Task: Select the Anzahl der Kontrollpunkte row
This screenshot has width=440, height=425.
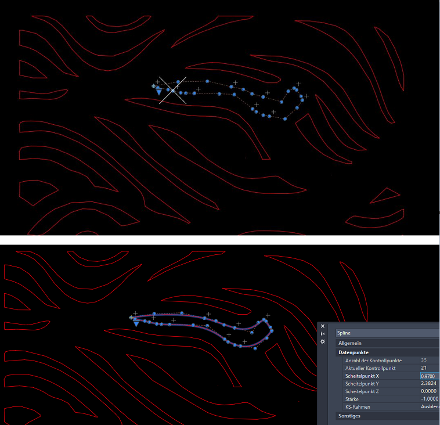Action: (391, 361)
